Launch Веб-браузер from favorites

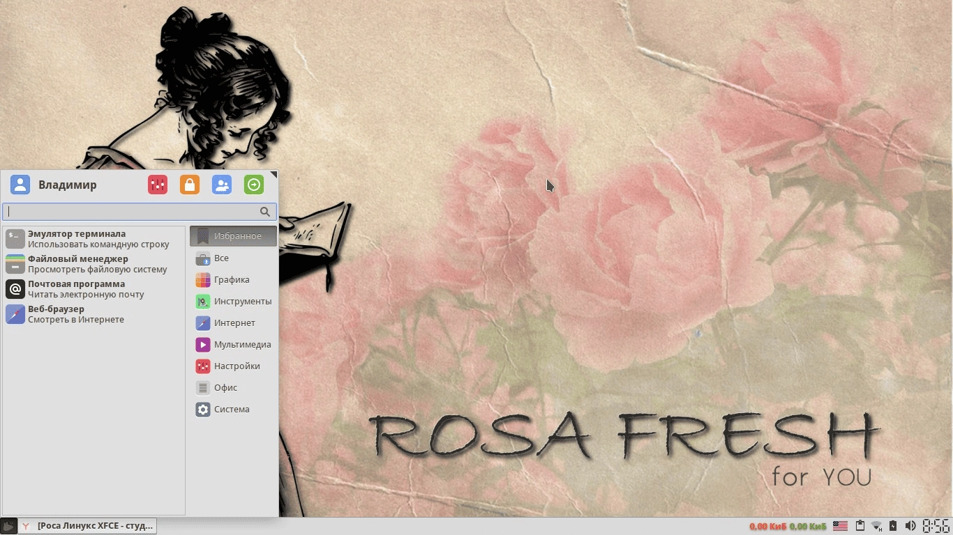coord(94,314)
